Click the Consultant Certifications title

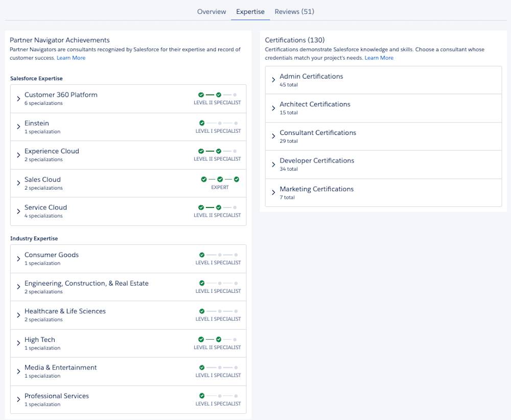click(x=318, y=133)
